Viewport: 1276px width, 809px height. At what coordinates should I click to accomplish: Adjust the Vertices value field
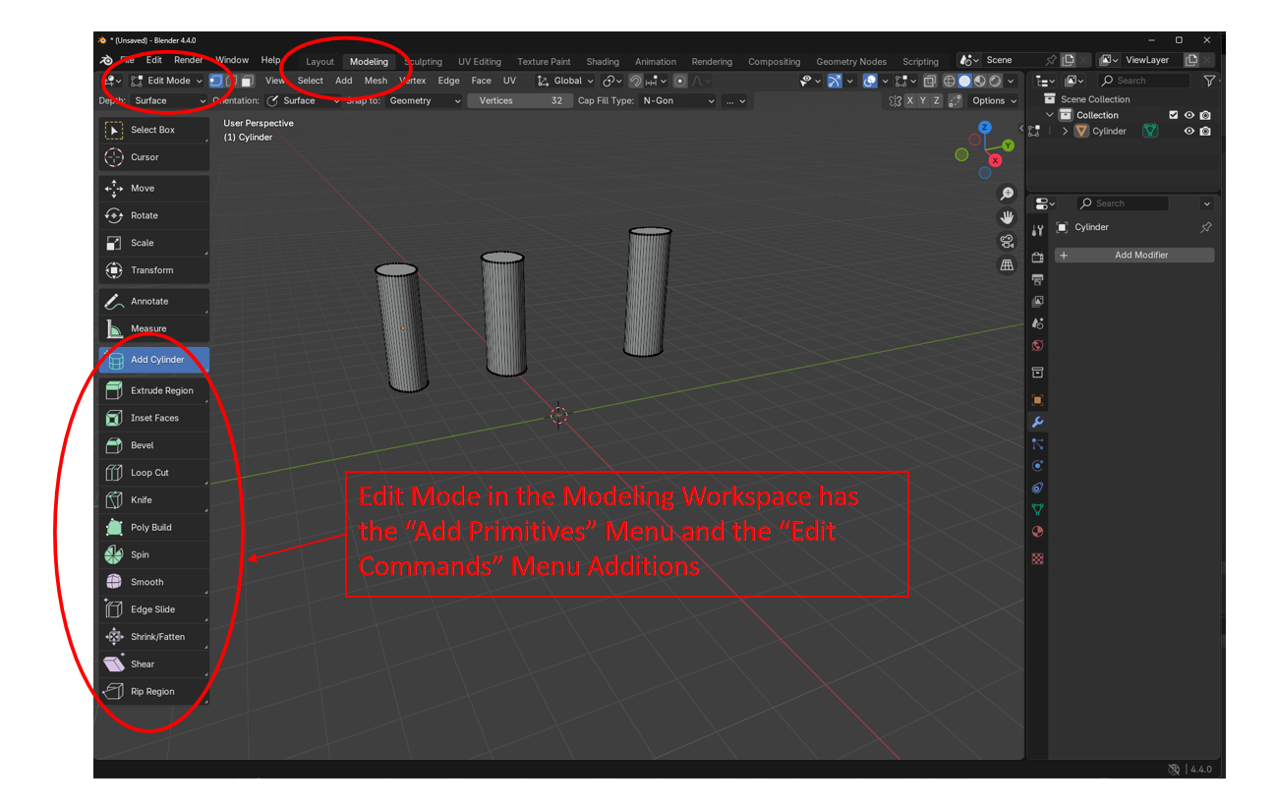click(519, 100)
